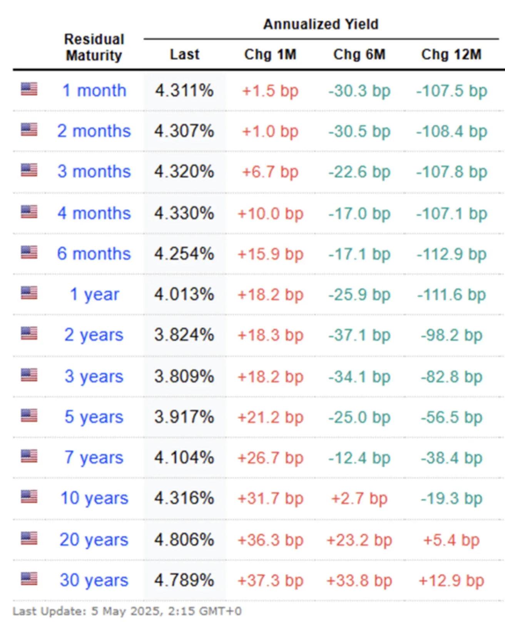Open the 10 years maturity link

coord(94,498)
